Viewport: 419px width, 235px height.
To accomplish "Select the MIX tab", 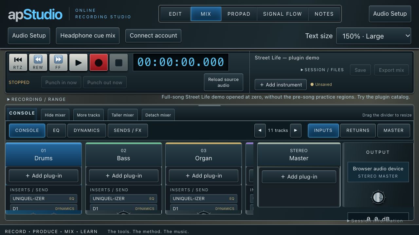I will [206, 14].
